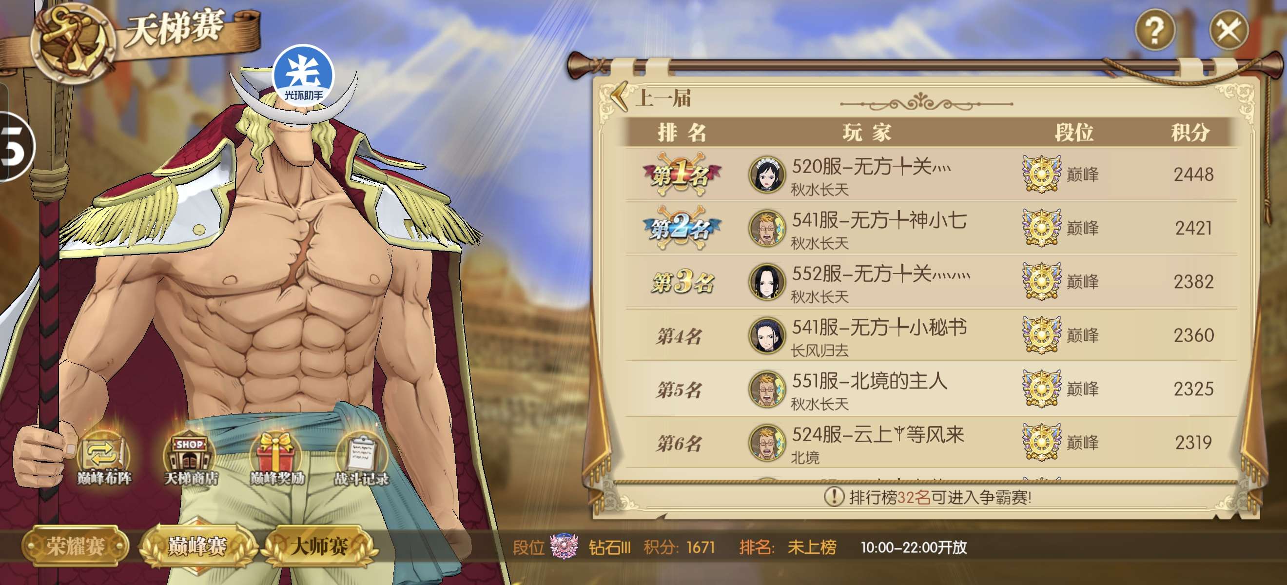Switch to the 荣耀赛 tab
1287x585 pixels.
[x=76, y=546]
